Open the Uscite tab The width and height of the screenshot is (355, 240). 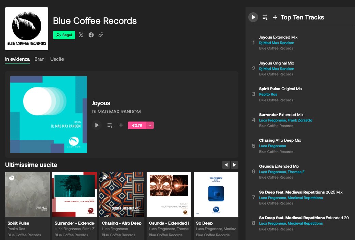click(x=57, y=59)
